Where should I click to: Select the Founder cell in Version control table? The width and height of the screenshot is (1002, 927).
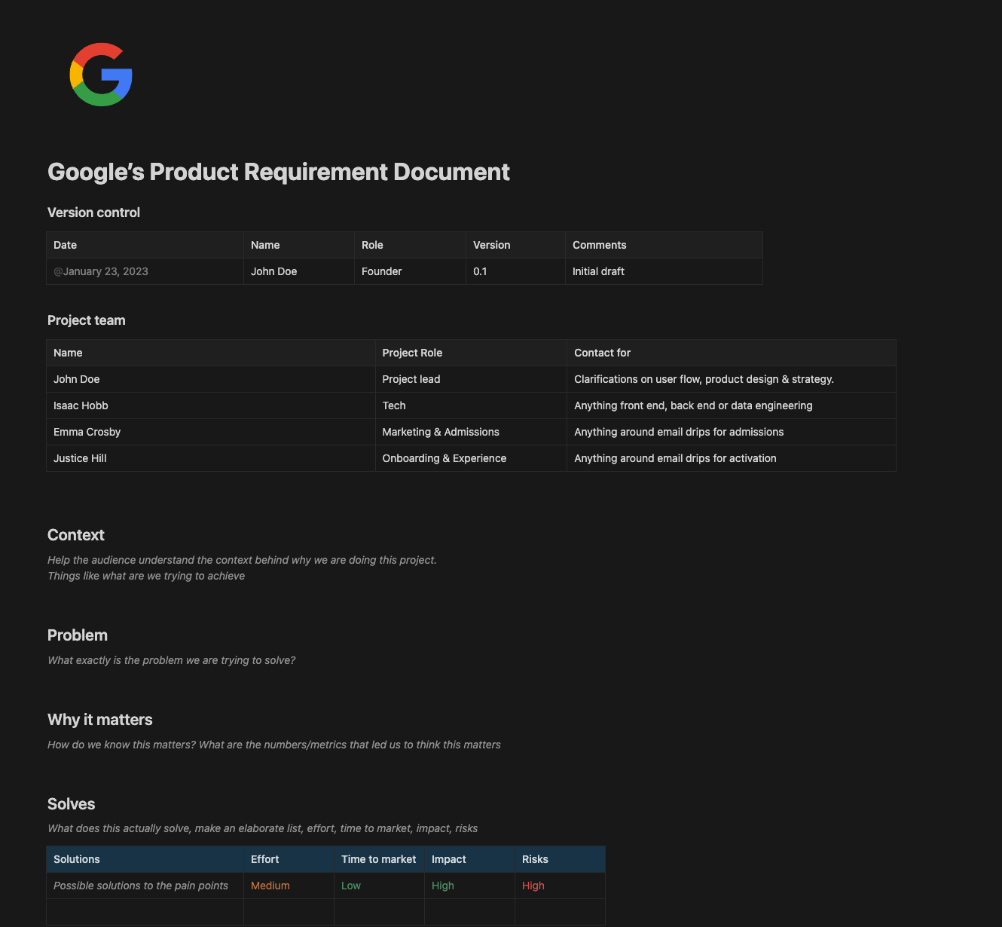410,271
